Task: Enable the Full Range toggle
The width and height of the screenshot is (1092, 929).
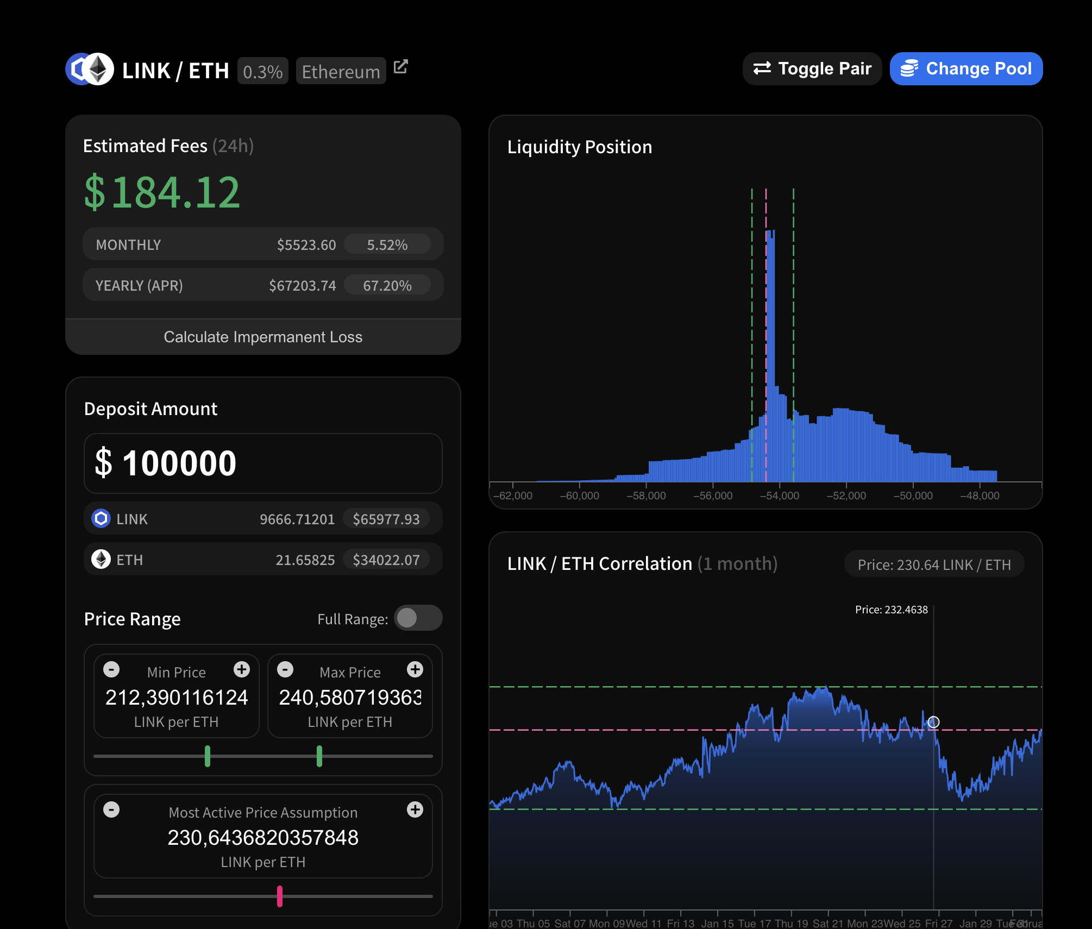Action: [x=418, y=618]
